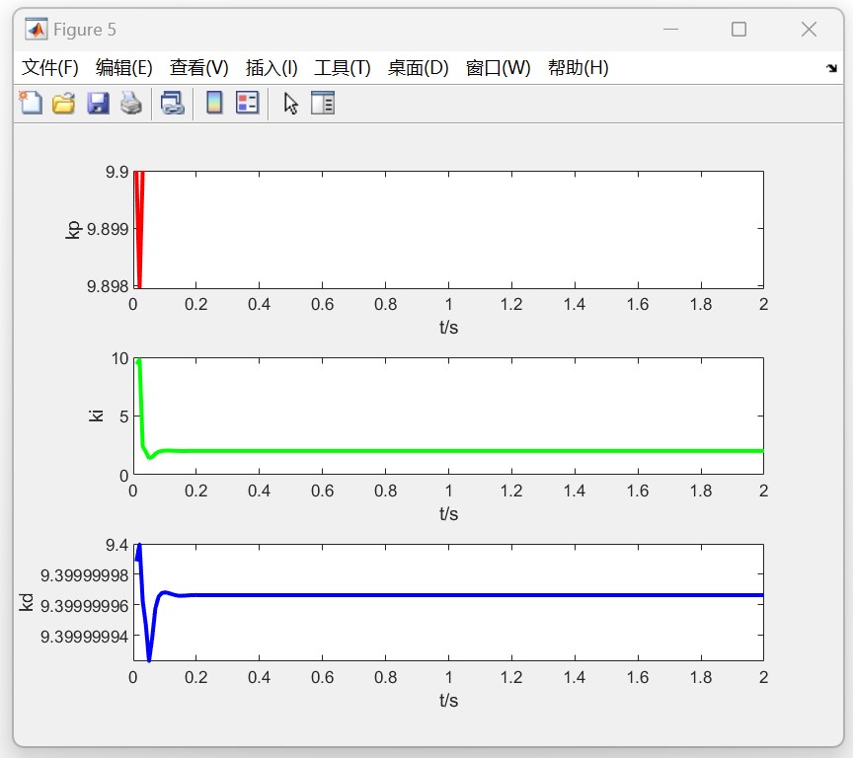Open the 插入(I) menu
853x758 pixels.
click(x=271, y=68)
